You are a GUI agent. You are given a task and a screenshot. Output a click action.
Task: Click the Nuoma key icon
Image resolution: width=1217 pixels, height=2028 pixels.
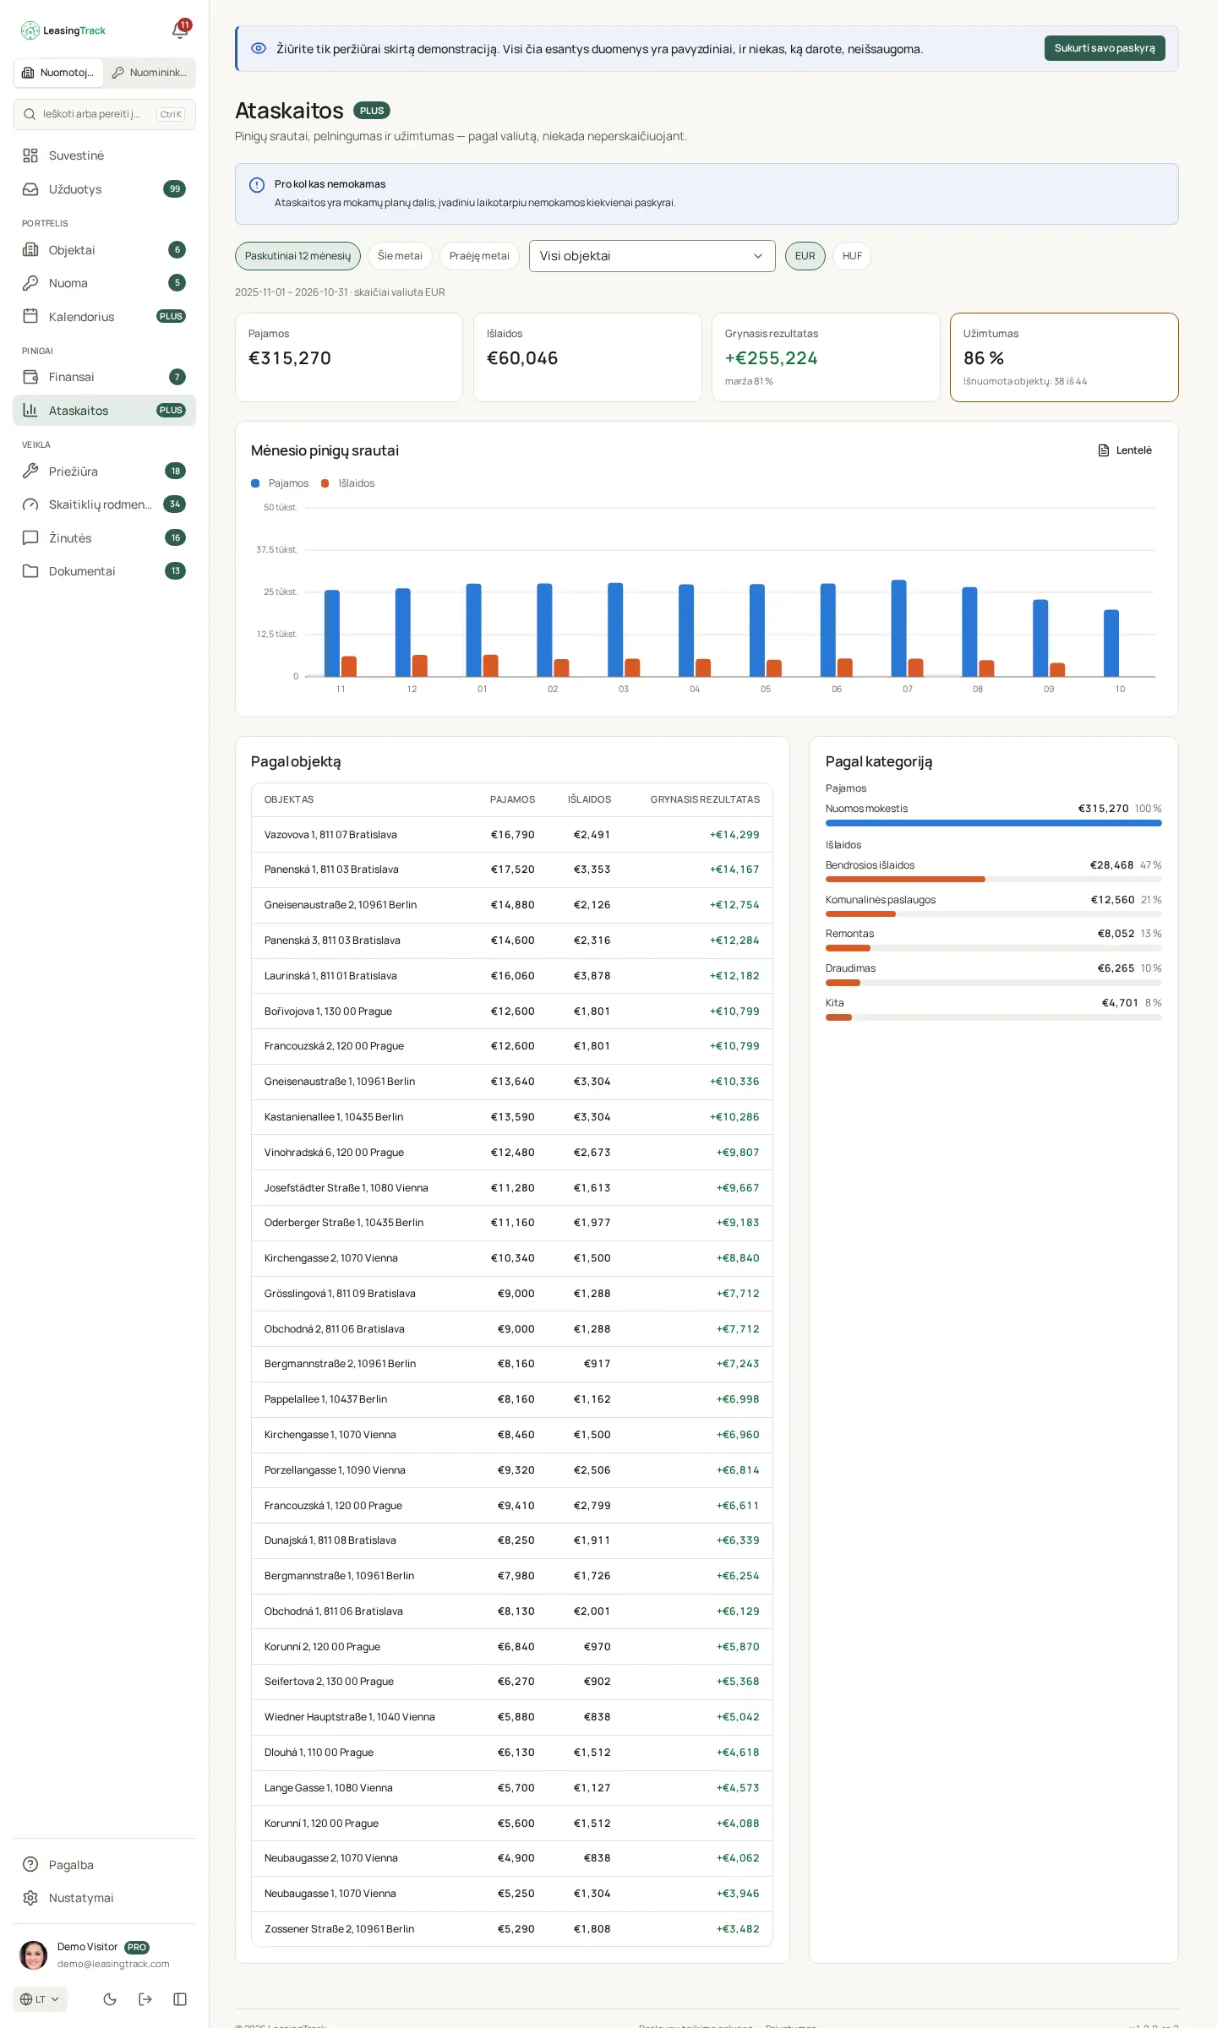click(x=30, y=283)
